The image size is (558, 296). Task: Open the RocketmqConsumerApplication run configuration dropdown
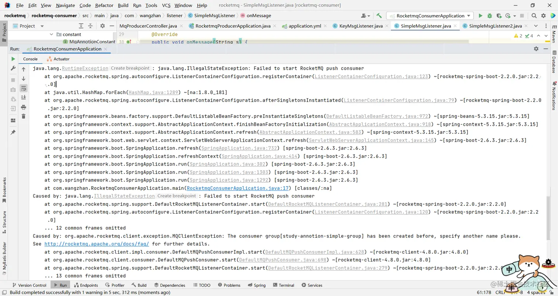point(430,16)
